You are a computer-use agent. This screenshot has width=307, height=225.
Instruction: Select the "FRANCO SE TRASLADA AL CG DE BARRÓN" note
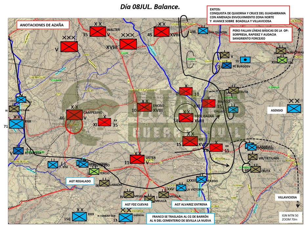pyautogui.click(x=180, y=218)
